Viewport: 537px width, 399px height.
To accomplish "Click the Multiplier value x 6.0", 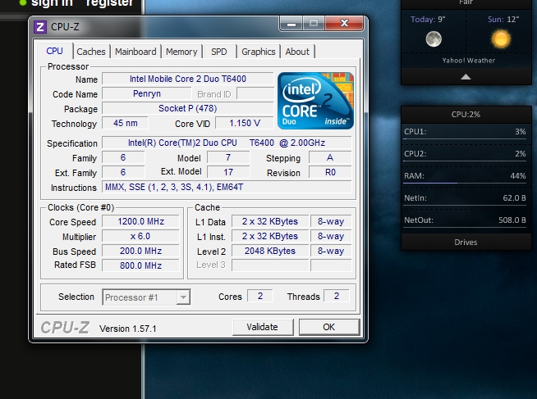I will tap(140, 236).
